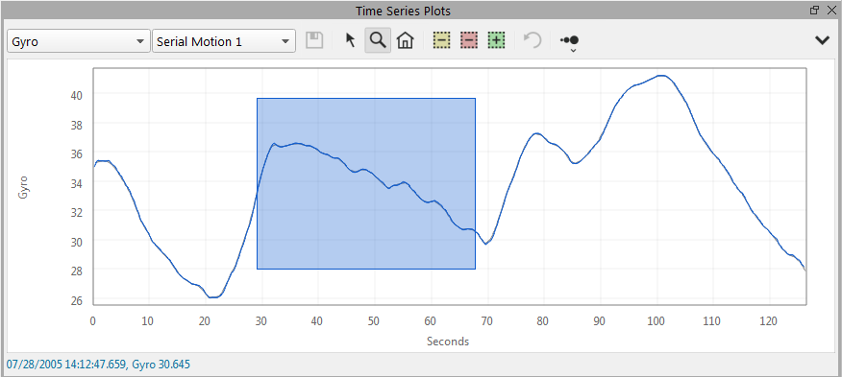Click the undo arrow icon
This screenshot has height=377, width=842.
pos(532,40)
